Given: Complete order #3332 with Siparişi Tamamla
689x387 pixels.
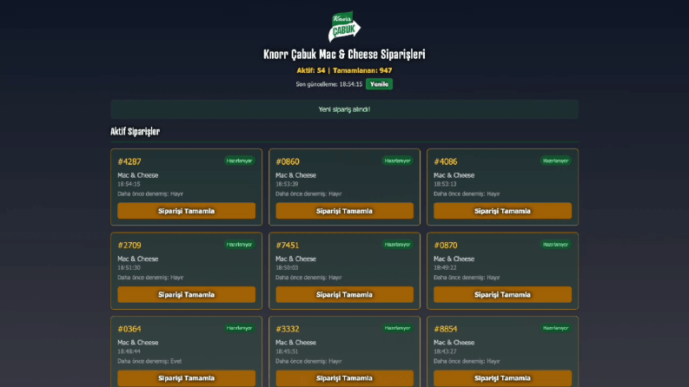Looking at the screenshot, I should pyautogui.click(x=344, y=378).
